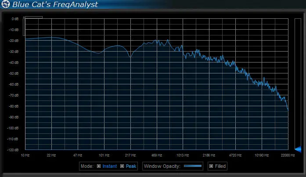The height and width of the screenshot is (177, 306).
Task: Click the 4720 Hz axis label
Action: click(235, 155)
